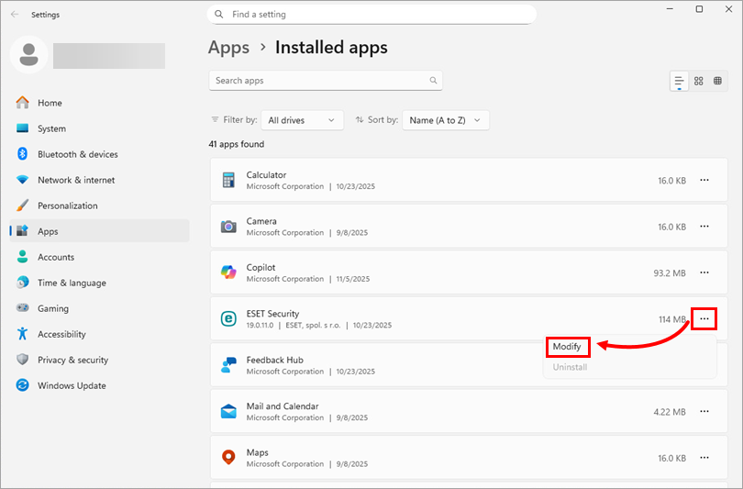Click the Search apps input field

click(319, 81)
